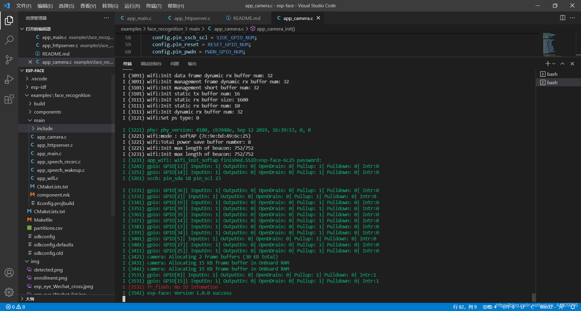Click the split editor icon
The height and width of the screenshot is (311, 581).
tap(563, 18)
